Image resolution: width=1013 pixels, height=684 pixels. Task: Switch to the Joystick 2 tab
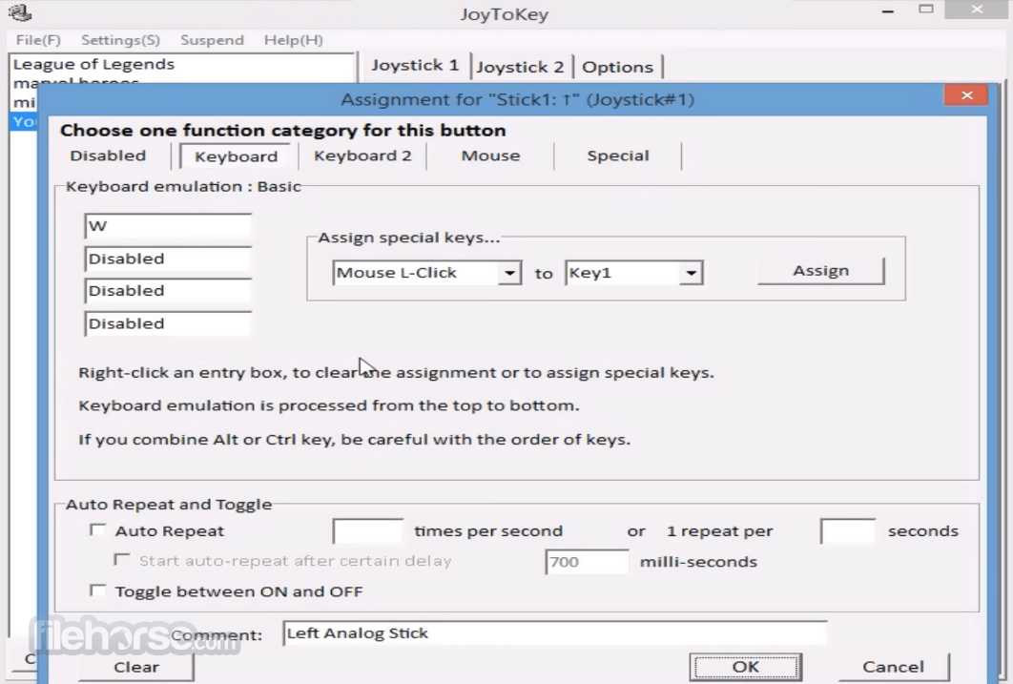click(x=520, y=67)
